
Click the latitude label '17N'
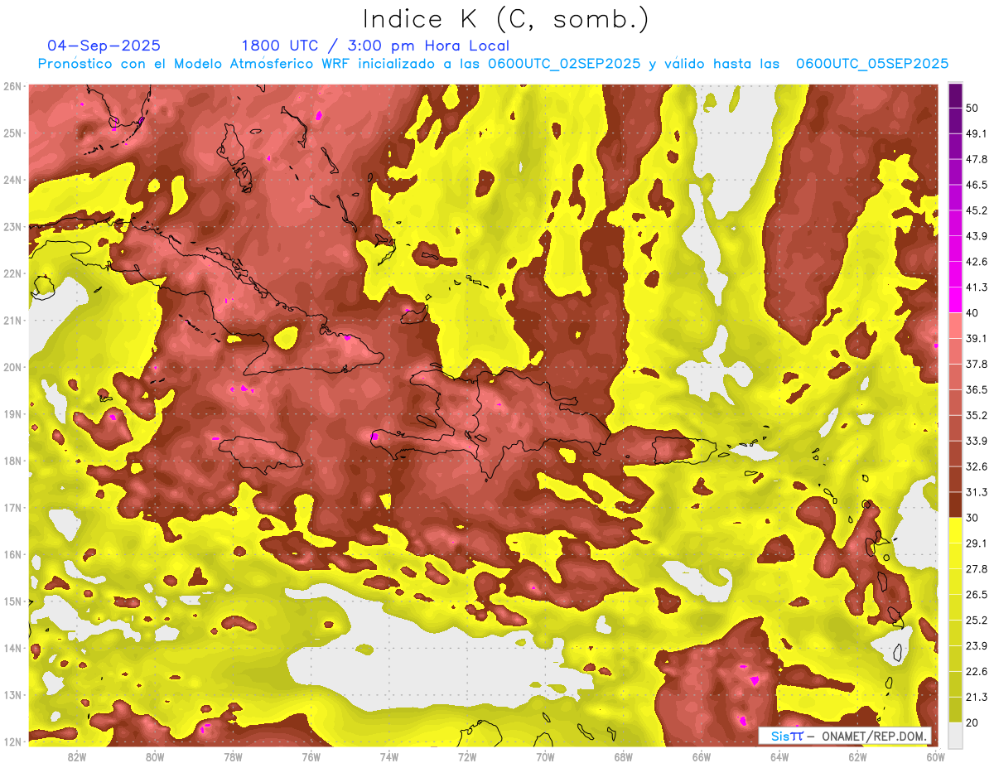click(x=12, y=508)
